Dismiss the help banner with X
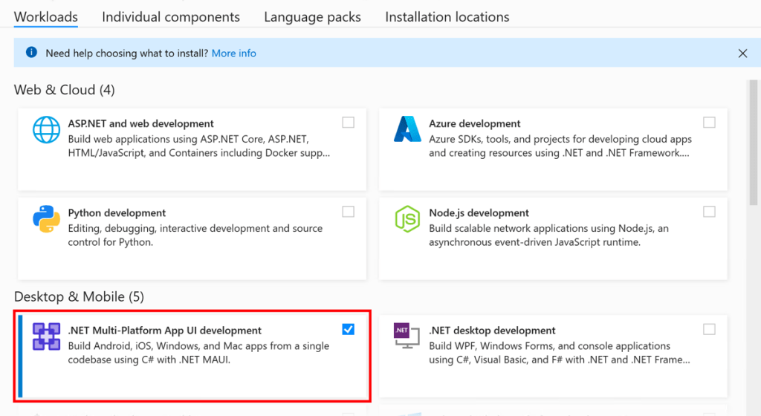This screenshot has width=761, height=416. click(742, 53)
